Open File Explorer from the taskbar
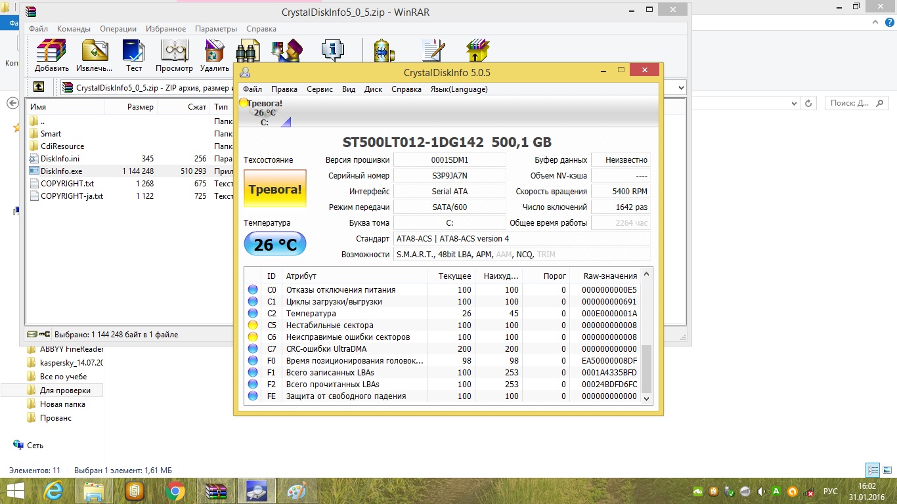Image resolution: width=897 pixels, height=504 pixels. pos(94,491)
